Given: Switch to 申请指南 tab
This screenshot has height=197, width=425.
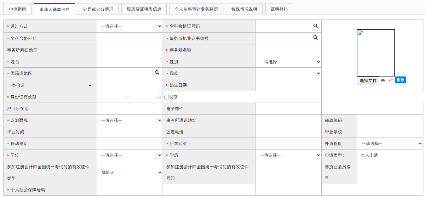Looking at the screenshot, I should [x=17, y=9].
